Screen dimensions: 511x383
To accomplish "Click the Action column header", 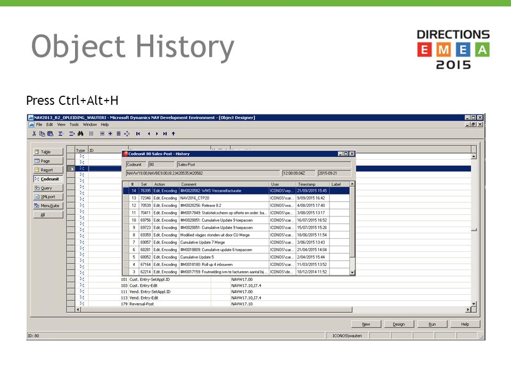I will (x=166, y=185).
